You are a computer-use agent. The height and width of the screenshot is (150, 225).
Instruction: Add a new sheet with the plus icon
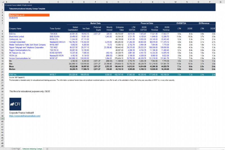coord(47,149)
